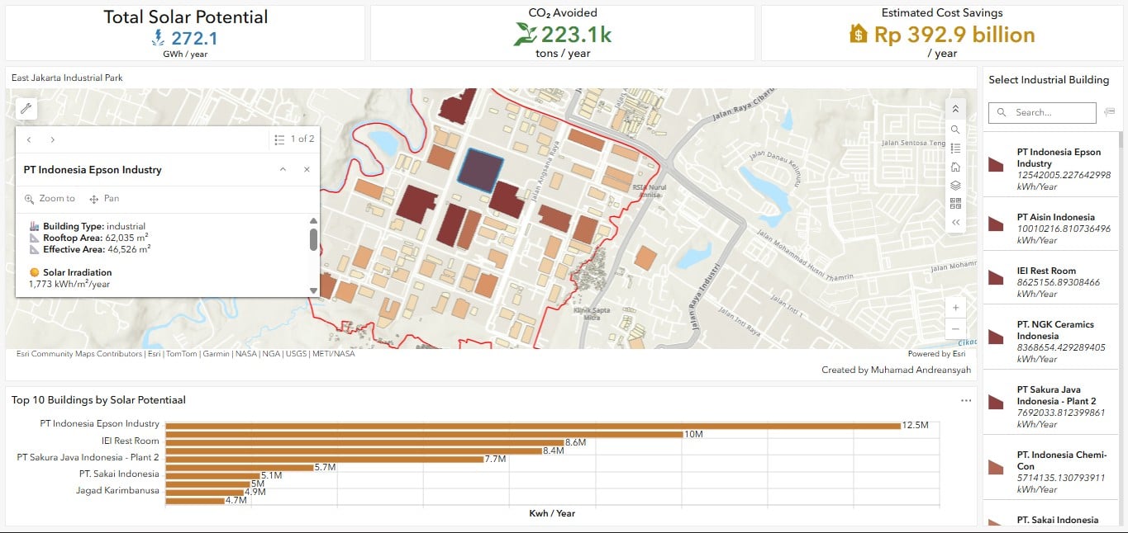Click the 5.7M bar in chart
Screen dimensions: 1128x533
[x=240, y=468]
